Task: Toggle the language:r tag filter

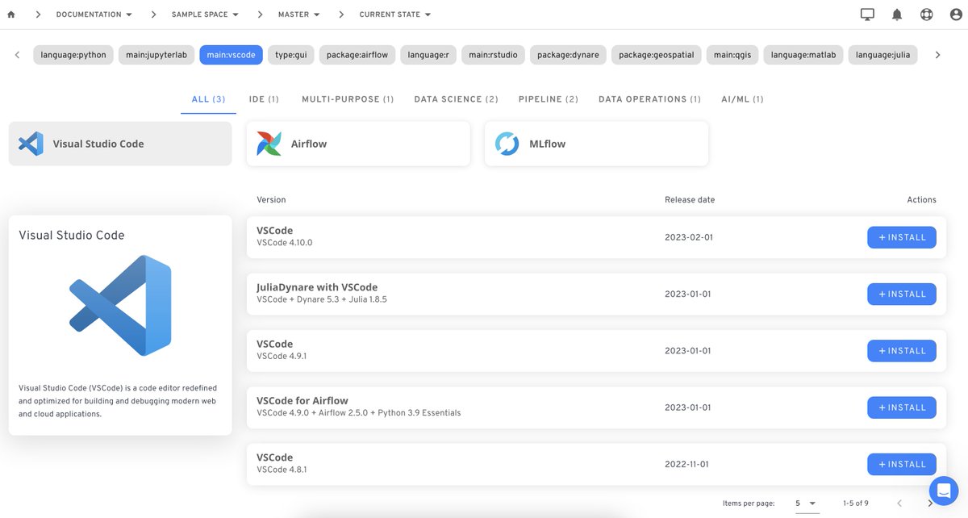Action: (428, 55)
